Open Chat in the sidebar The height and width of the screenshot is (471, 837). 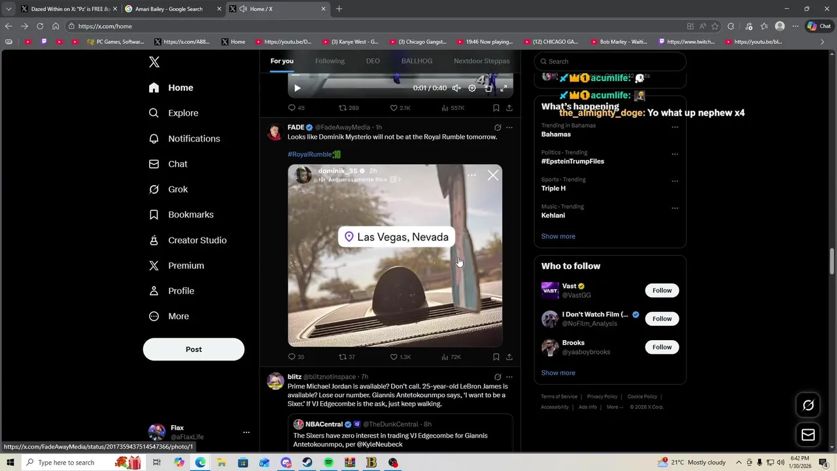pos(168,164)
